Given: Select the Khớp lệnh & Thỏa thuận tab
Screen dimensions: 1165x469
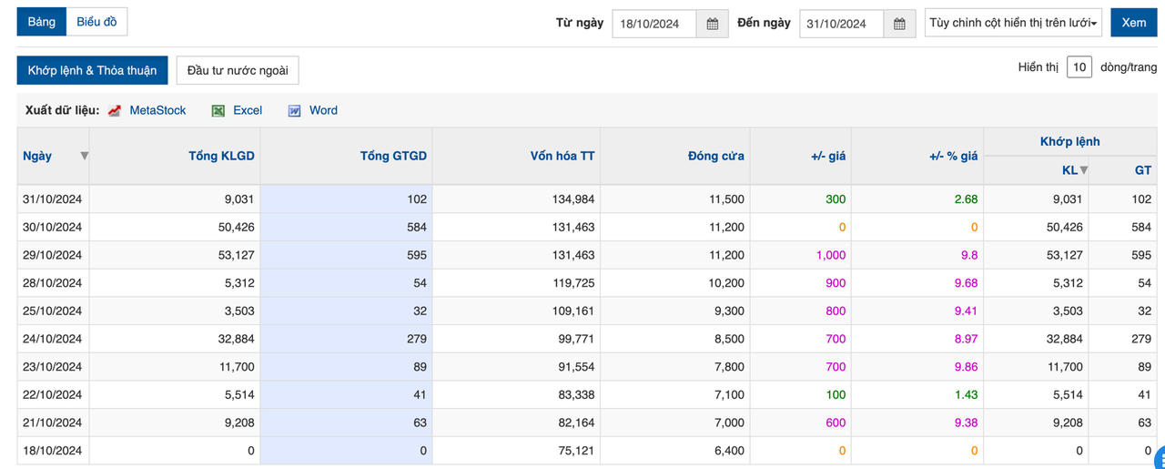Looking at the screenshot, I should coord(92,70).
